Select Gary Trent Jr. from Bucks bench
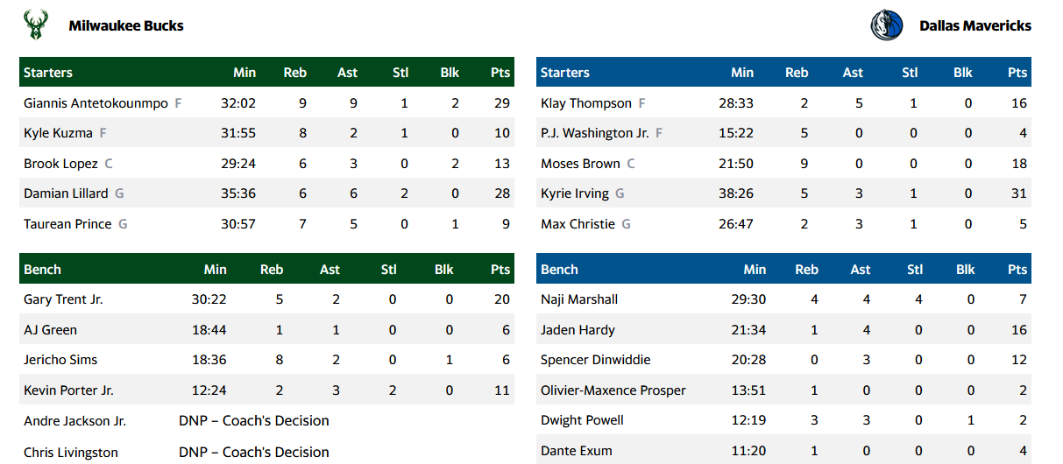Viewport: 1063px width, 464px height. point(63,299)
